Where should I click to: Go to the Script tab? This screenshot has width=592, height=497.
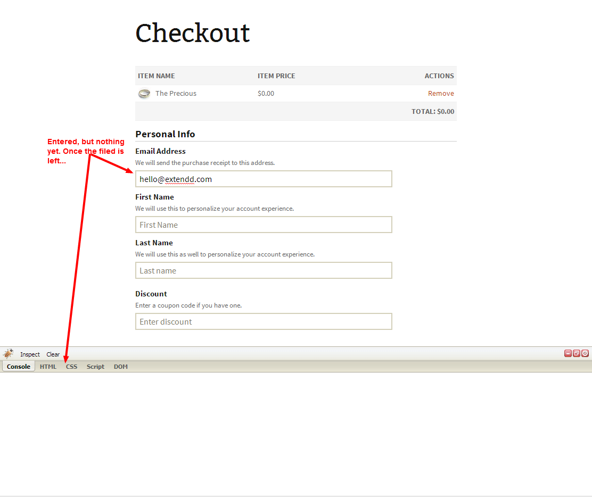coord(95,367)
